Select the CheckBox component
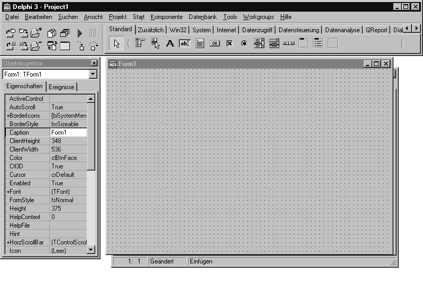Image resolution: width=423 pixels, height=302 pixels. 229,43
